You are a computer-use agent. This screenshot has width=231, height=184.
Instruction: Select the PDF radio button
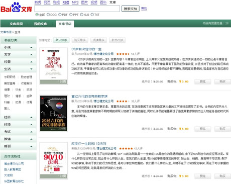60,15
